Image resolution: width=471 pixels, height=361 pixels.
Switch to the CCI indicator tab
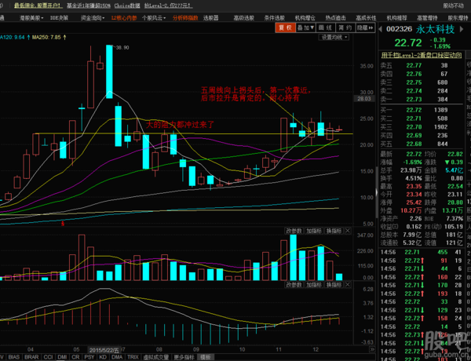pyautogui.click(x=49, y=356)
